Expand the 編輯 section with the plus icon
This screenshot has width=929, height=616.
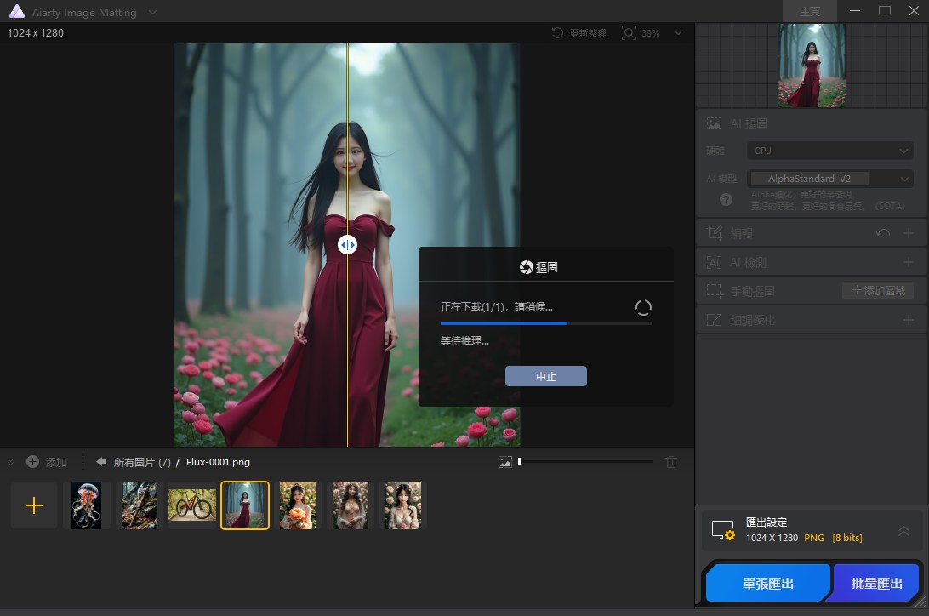pos(909,233)
